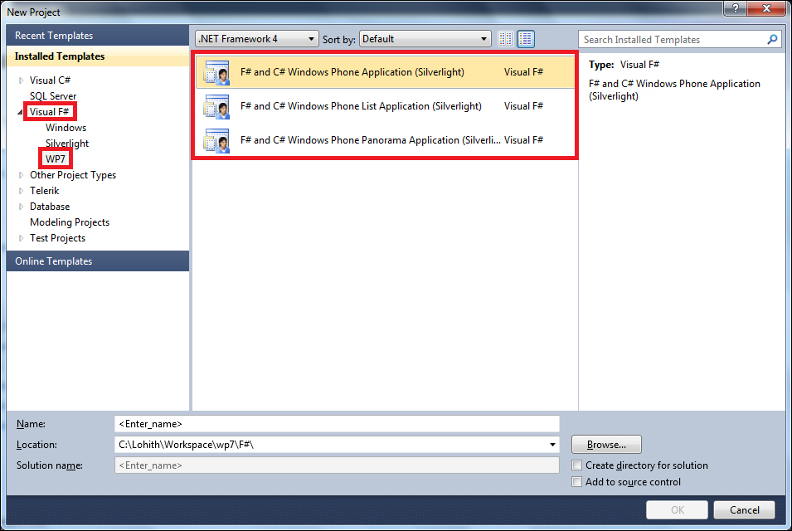Viewport: 792px width, 531px height.
Task: Open the Online Templates section
Action: (98, 261)
